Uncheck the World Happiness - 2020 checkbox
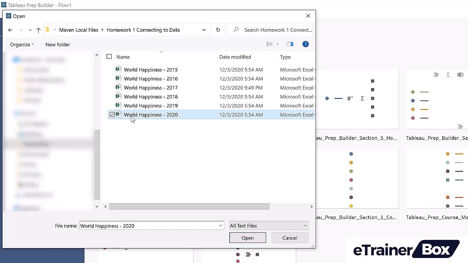Image resolution: width=468 pixels, height=263 pixels. pyautogui.click(x=112, y=115)
